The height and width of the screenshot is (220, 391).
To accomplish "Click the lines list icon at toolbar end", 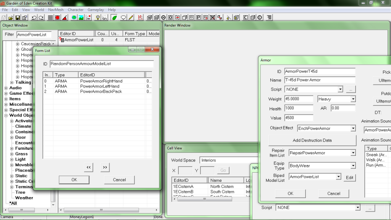I will 269,18.
